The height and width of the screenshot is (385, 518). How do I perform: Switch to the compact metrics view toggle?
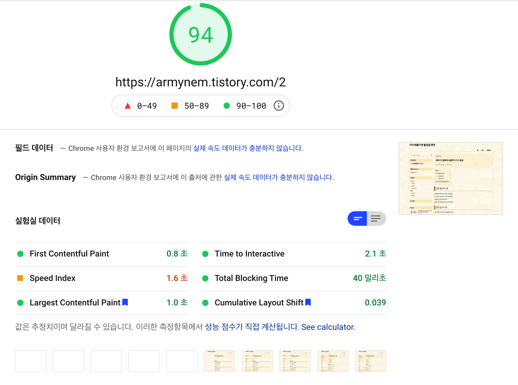coord(357,219)
